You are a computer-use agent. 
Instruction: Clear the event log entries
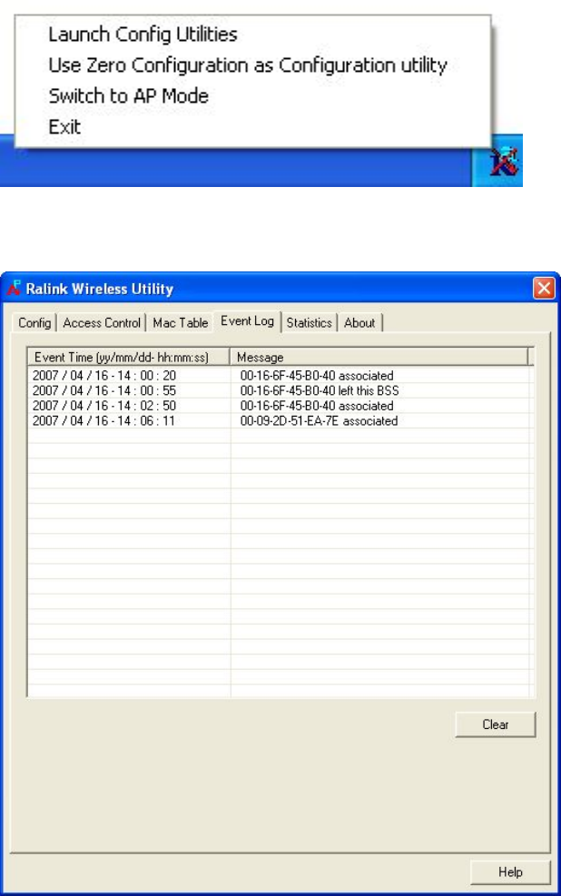[496, 724]
